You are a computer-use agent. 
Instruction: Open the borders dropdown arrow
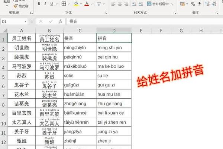[69, 4]
